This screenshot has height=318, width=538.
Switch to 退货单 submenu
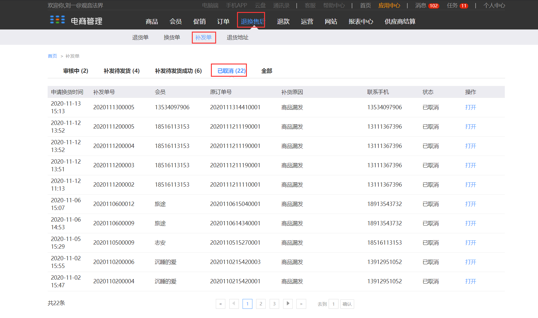[x=140, y=37]
